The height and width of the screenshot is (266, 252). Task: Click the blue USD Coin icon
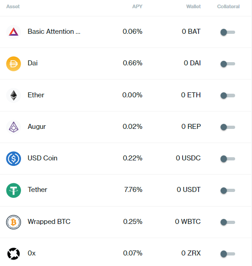coord(14,159)
